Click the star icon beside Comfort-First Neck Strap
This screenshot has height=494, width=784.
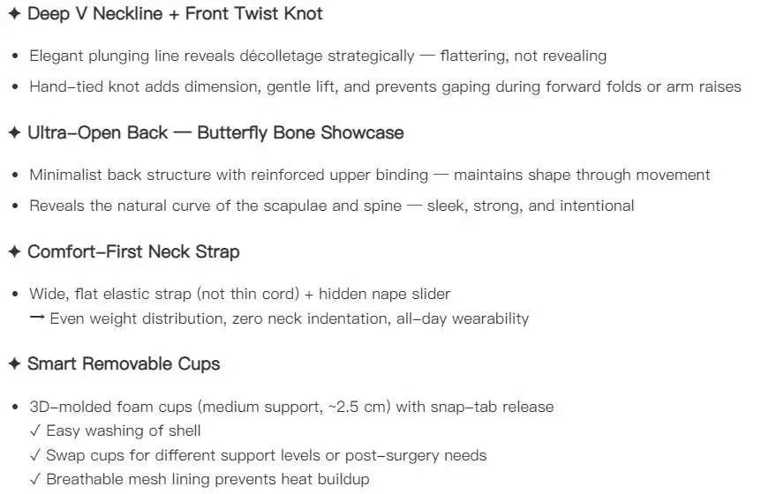pos(14,251)
